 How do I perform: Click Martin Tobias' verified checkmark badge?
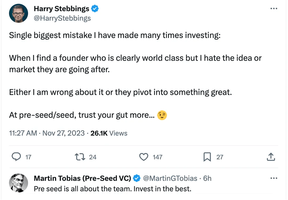coord(136,178)
